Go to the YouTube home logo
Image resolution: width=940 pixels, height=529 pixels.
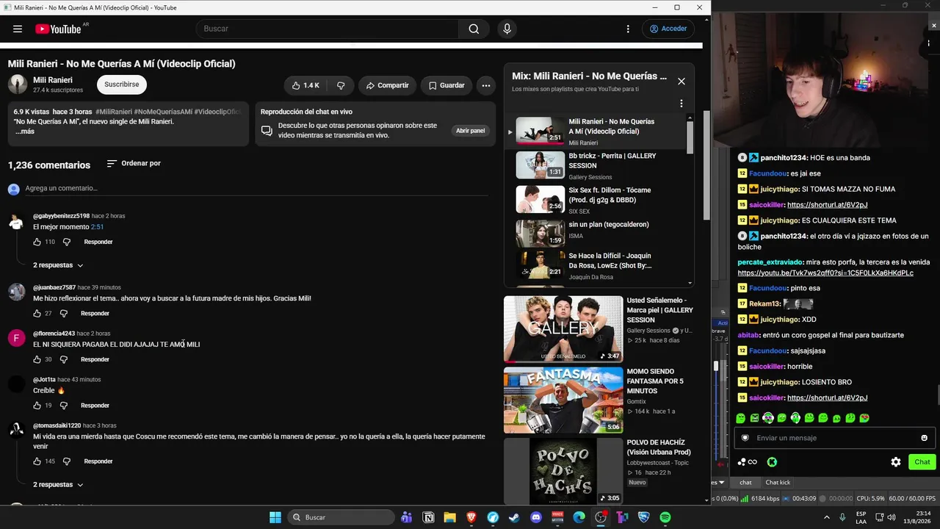point(58,29)
